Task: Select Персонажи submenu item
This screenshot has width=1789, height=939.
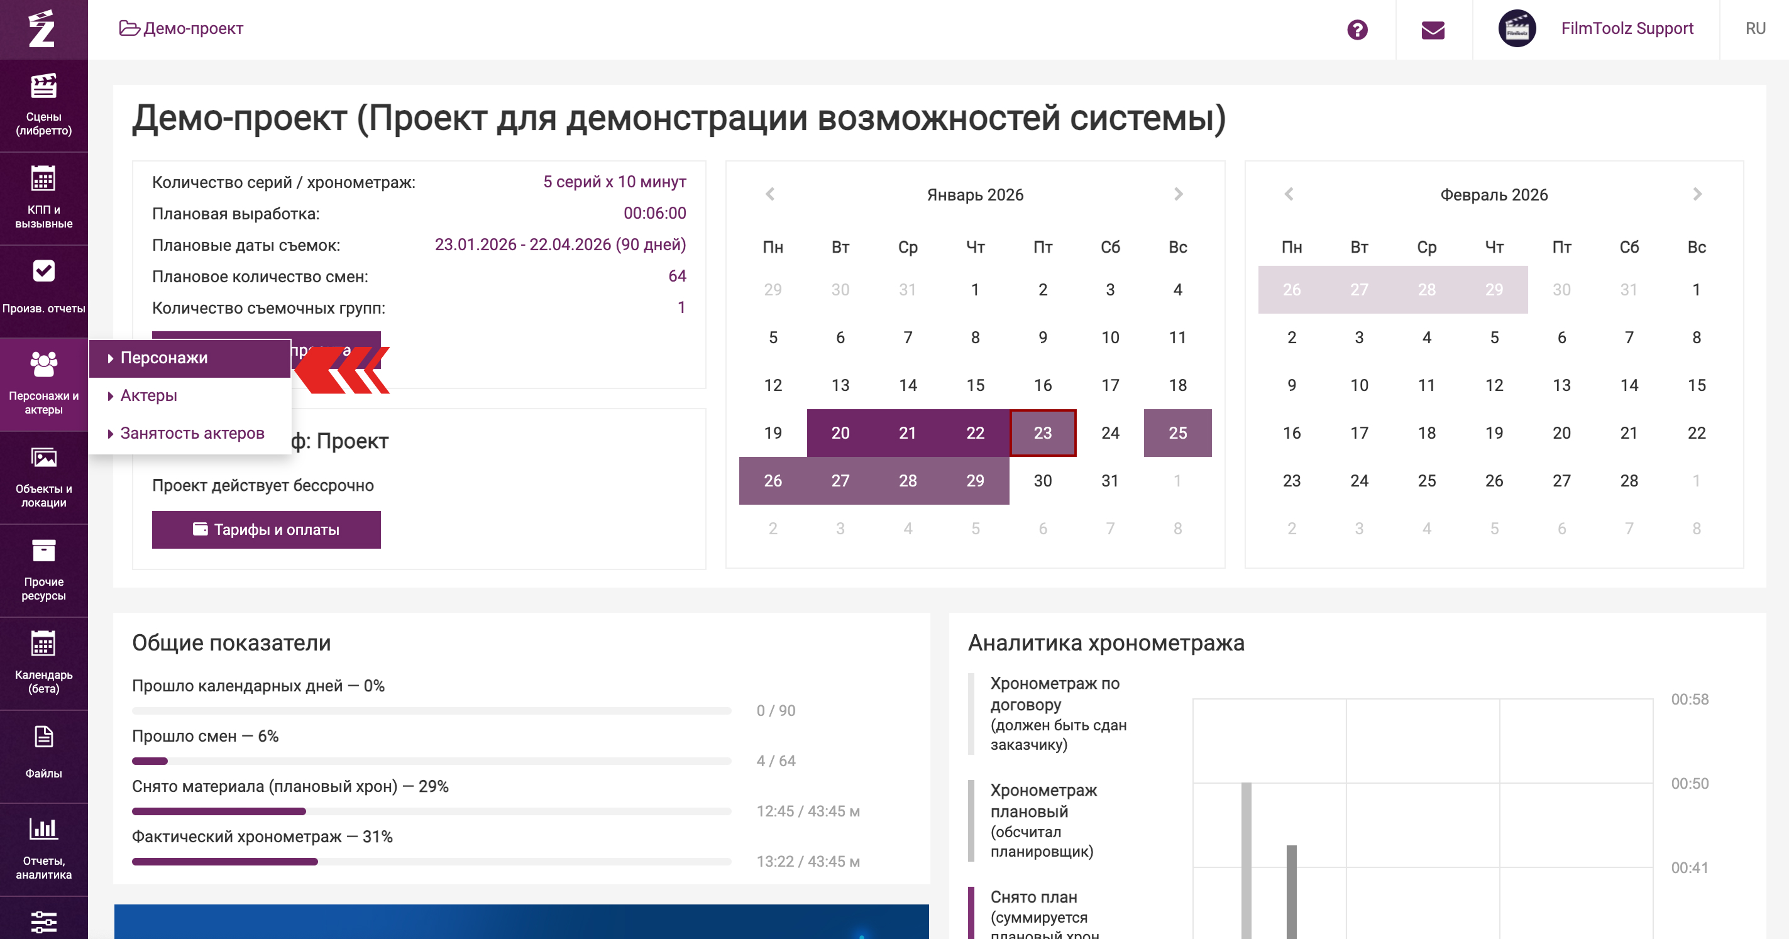Action: [164, 358]
